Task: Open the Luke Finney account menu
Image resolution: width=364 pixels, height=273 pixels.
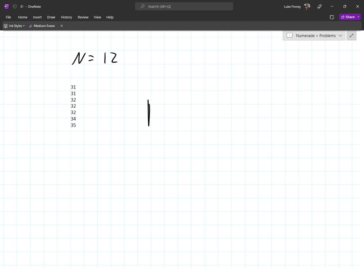Action: 297,6
